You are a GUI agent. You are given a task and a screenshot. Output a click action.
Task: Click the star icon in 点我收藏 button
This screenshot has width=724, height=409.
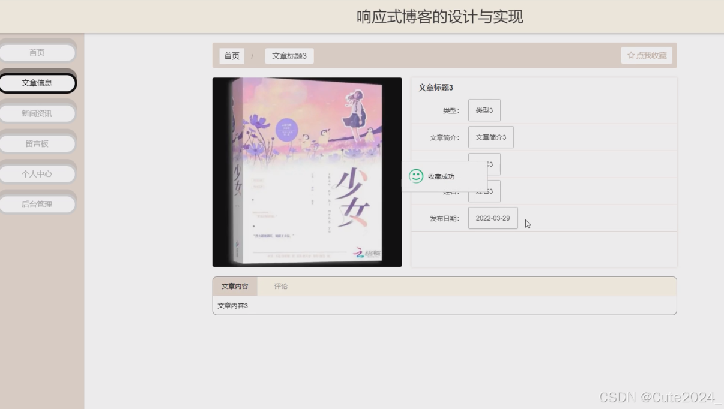coord(631,55)
